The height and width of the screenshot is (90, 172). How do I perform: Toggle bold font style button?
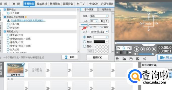click(102, 21)
